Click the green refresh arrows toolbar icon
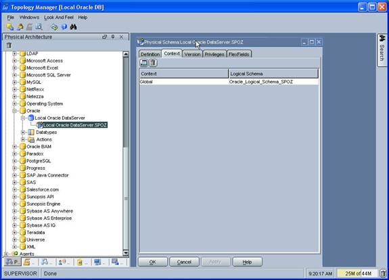 click(54, 27)
